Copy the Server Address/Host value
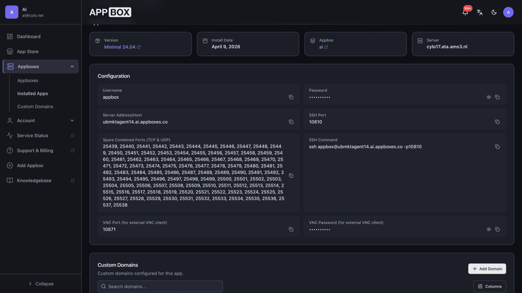 [291, 122]
